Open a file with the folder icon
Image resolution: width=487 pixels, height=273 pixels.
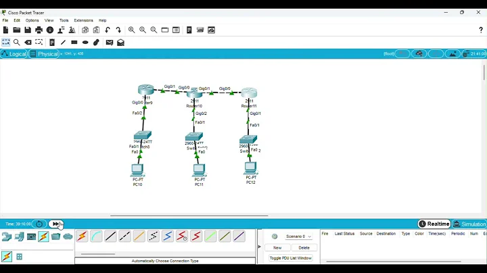click(x=17, y=30)
